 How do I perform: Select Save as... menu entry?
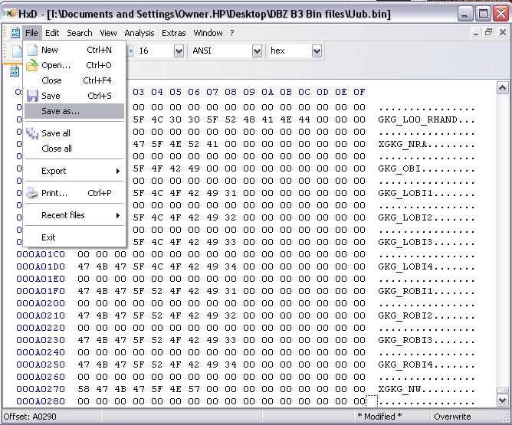coord(74,111)
